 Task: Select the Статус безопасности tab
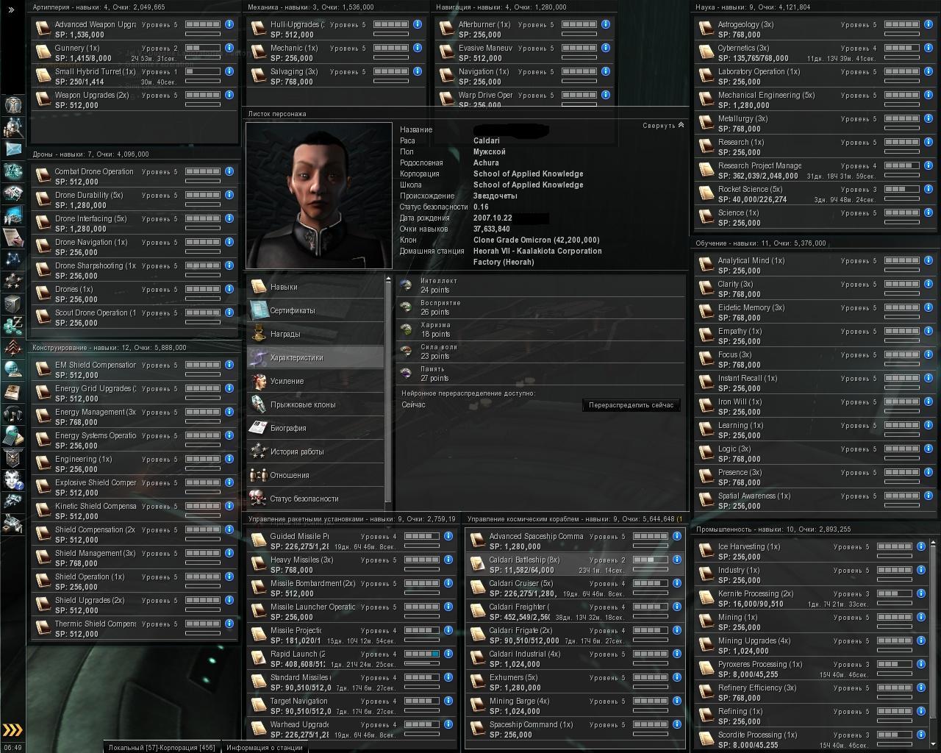pos(315,499)
